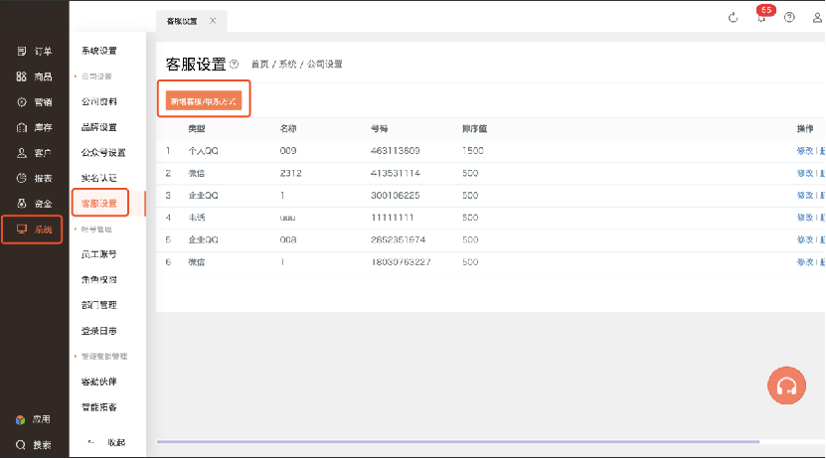Click the refresh icon in top bar
This screenshot has height=459, width=826.
[734, 17]
